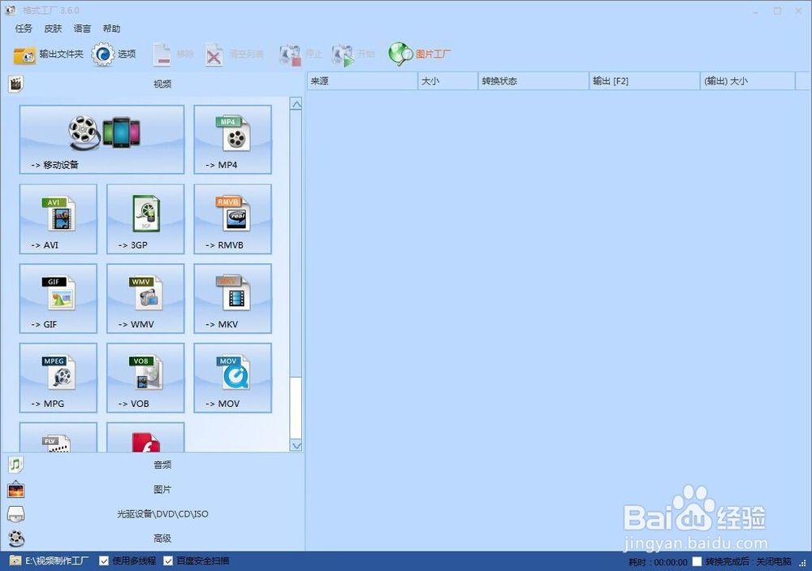Toggle the 使用多线程 multithreading checkbox

point(104,561)
